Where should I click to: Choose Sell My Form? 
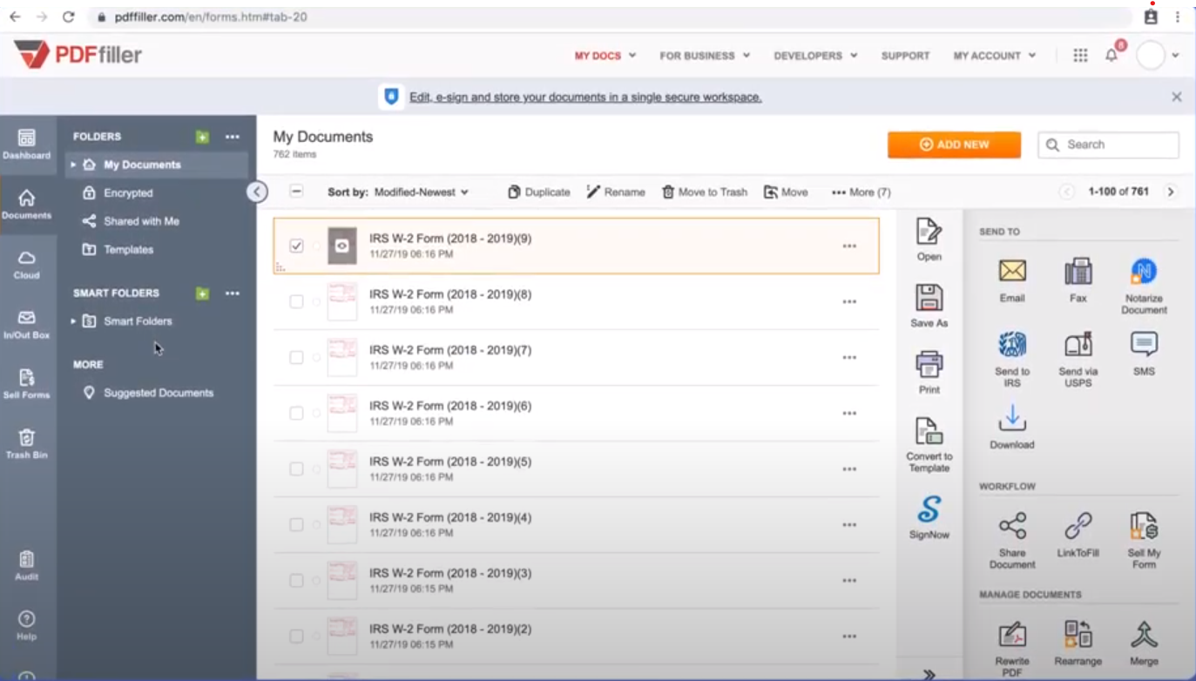pos(1144,540)
